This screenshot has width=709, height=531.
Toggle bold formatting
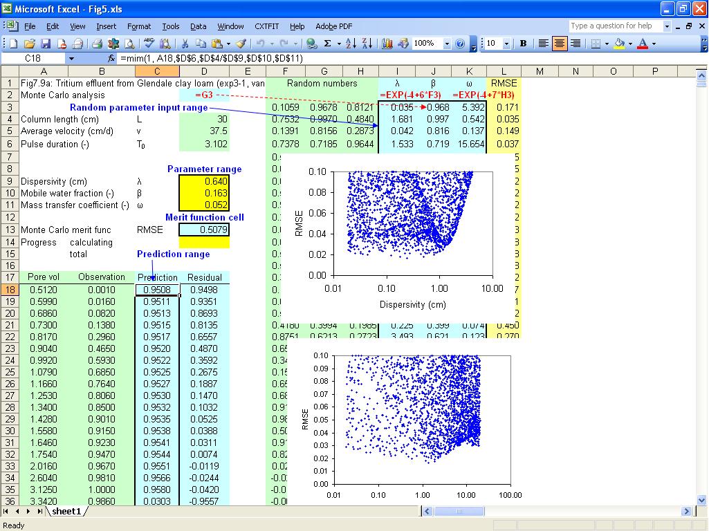[x=523, y=44]
